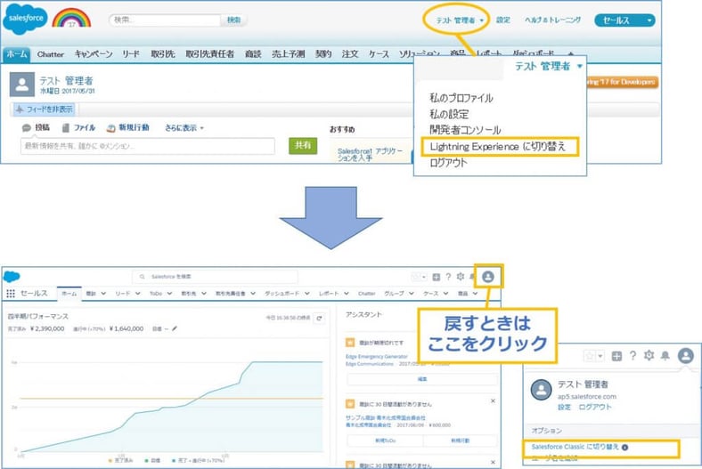The width and height of the screenshot is (702, 469).
Task: Expand the さらに表示 dropdown in publisher
Action: [184, 128]
